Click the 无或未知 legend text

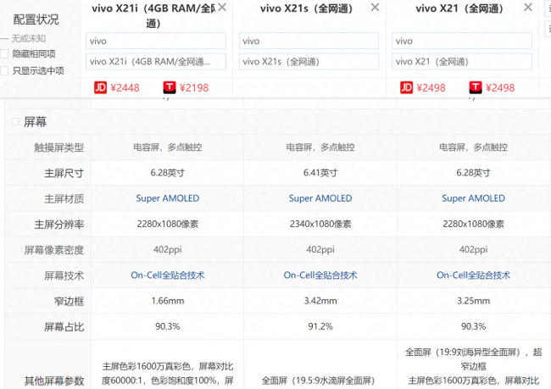tap(29, 38)
